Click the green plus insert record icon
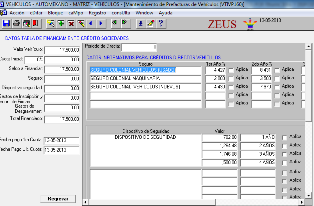 [61, 23]
